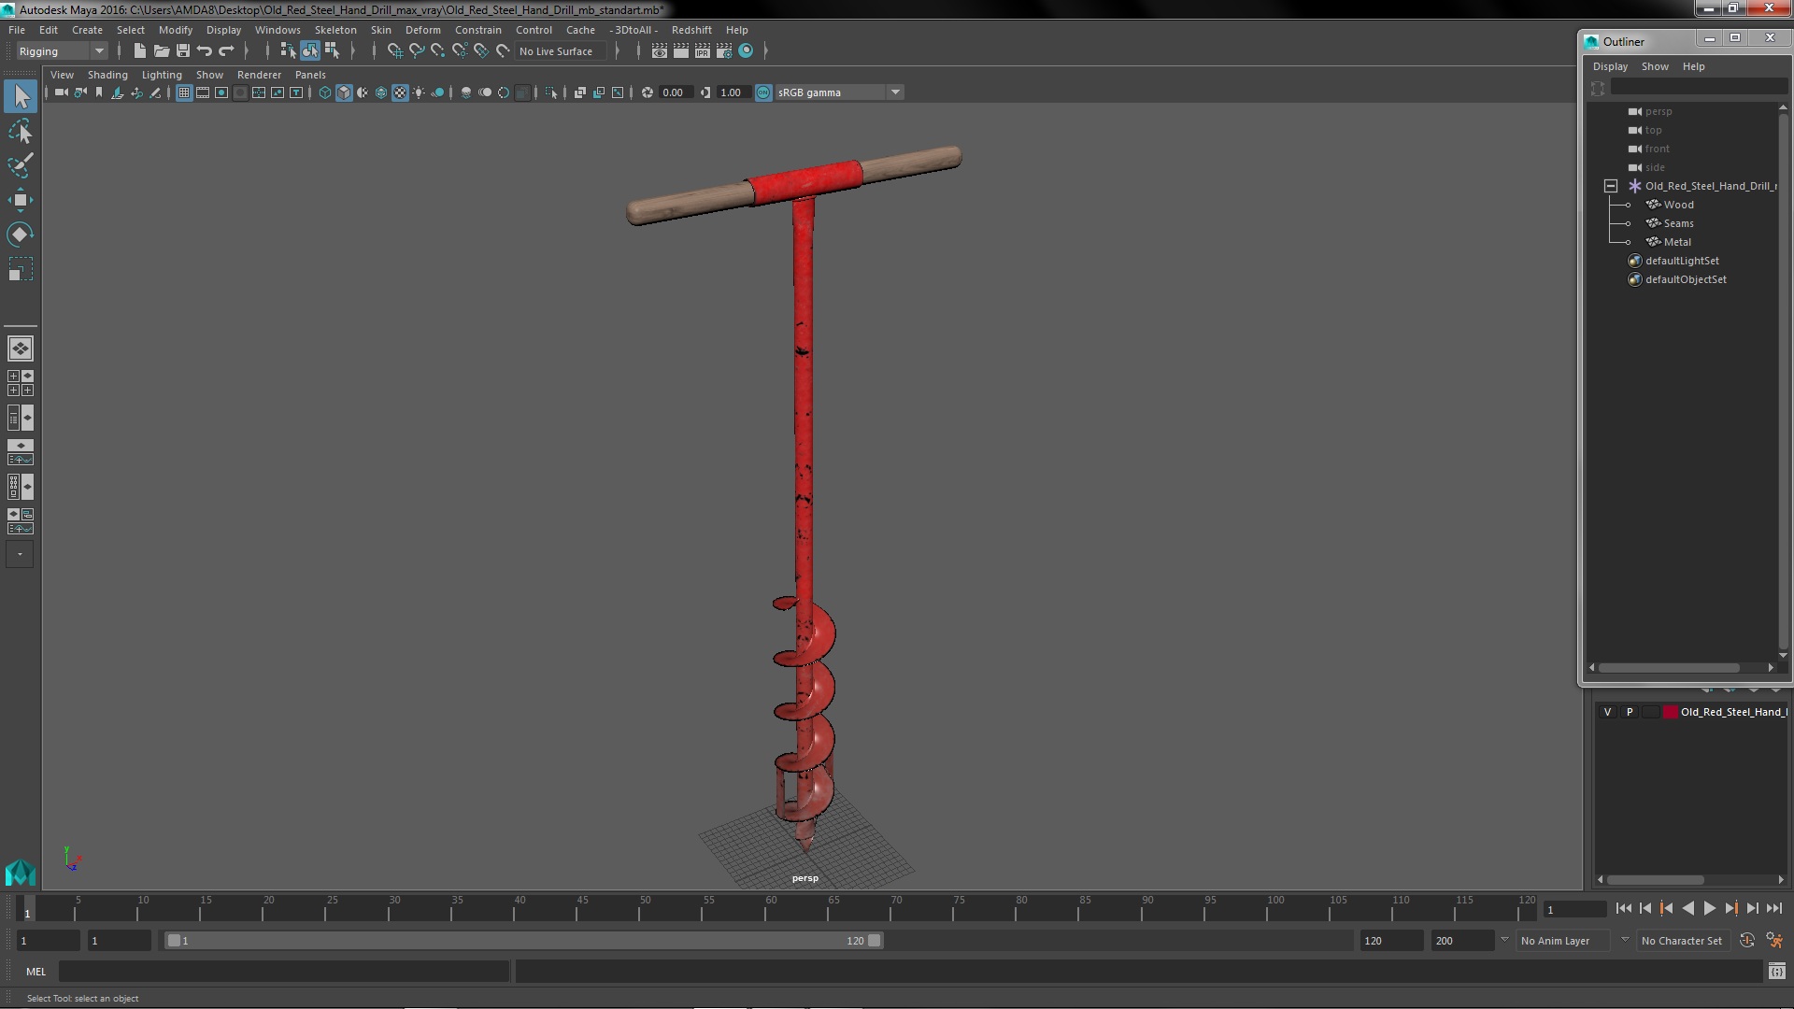The width and height of the screenshot is (1794, 1009).
Task: Activate the Lasso Select tool
Action: click(21, 132)
